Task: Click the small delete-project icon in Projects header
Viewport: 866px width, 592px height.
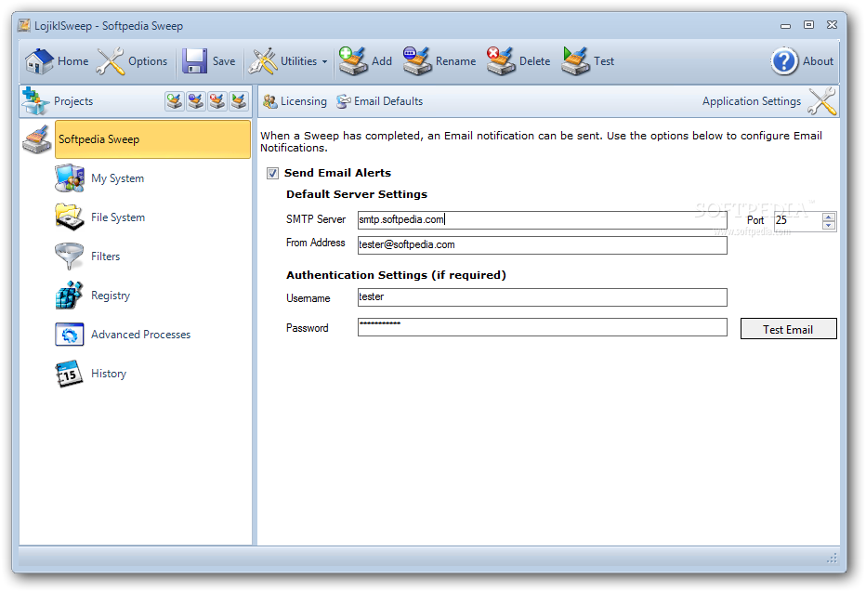Action: 217,101
